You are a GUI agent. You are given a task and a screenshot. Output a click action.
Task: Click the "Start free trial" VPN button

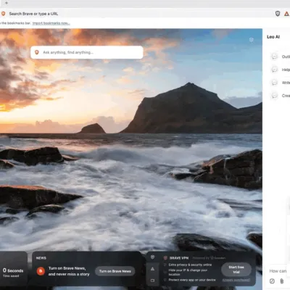pos(236,270)
